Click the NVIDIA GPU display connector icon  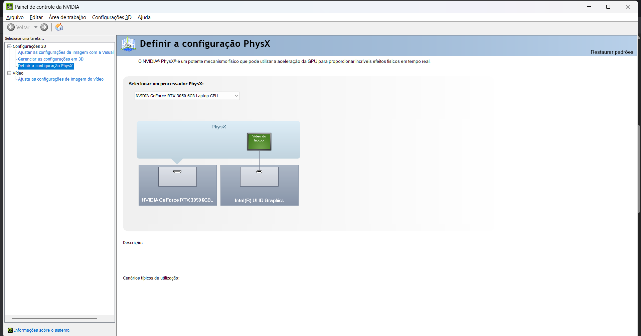coord(177,172)
